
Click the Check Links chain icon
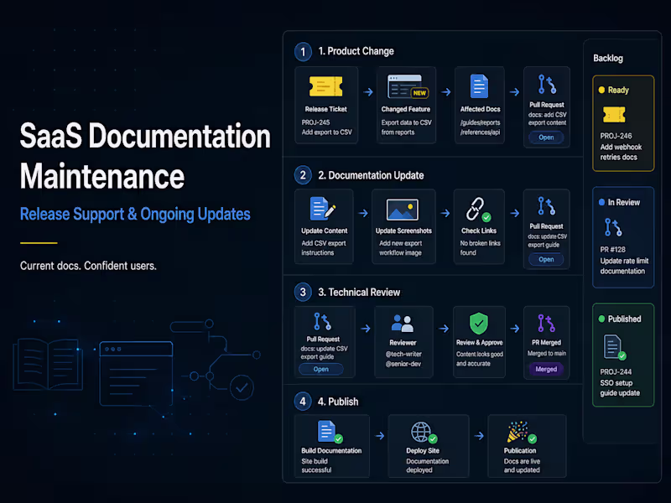tap(478, 210)
